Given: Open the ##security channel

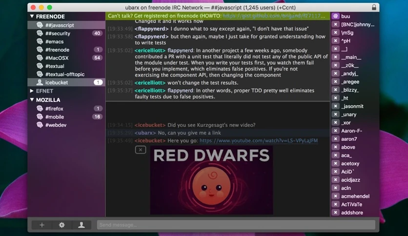Looking at the screenshot, I should (66, 33).
